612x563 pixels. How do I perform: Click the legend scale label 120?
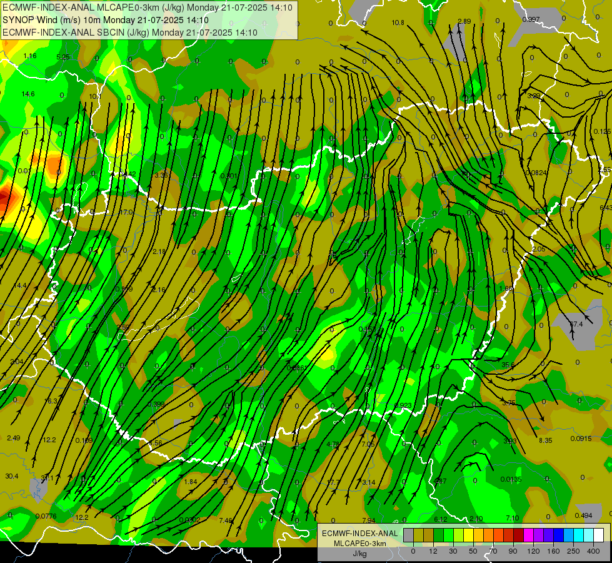tap(533, 551)
